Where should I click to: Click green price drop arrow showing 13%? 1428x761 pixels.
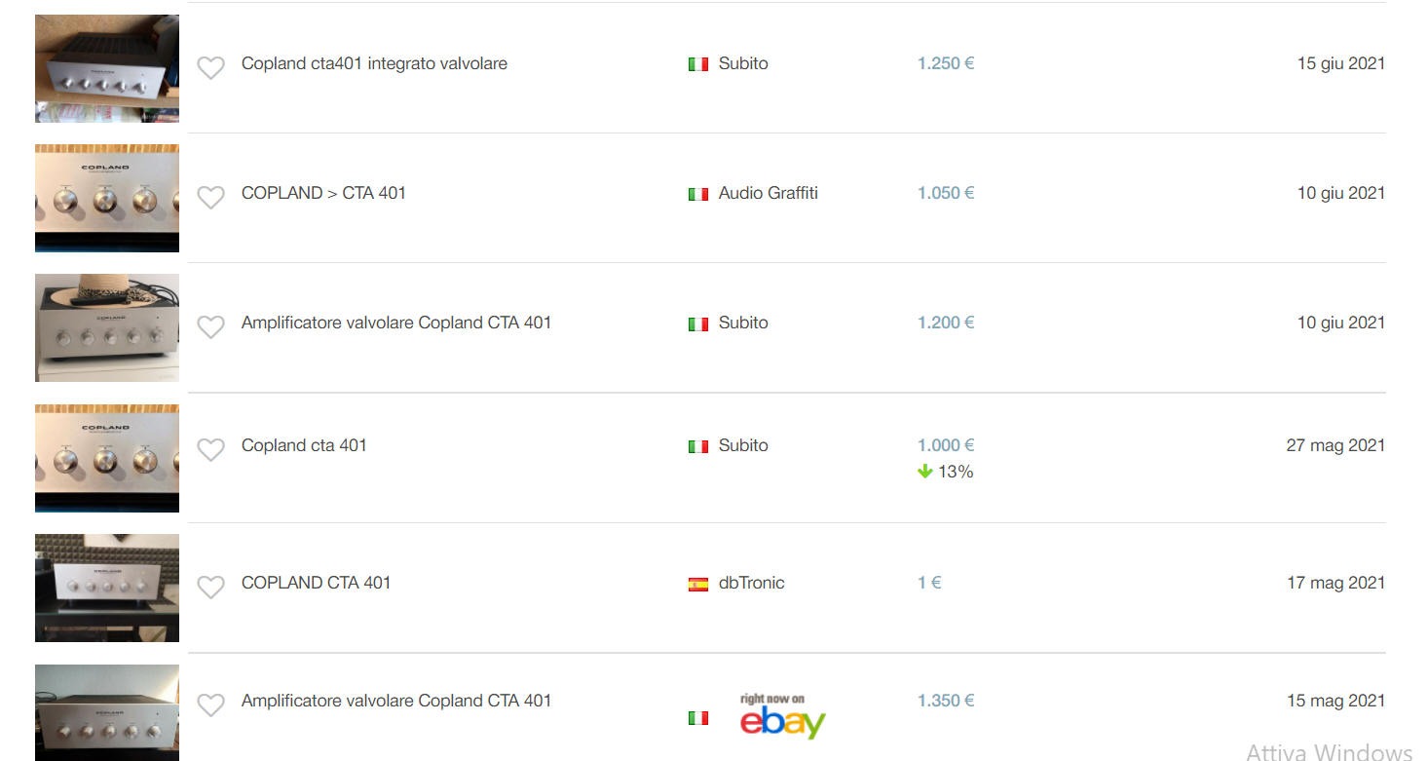(x=925, y=473)
